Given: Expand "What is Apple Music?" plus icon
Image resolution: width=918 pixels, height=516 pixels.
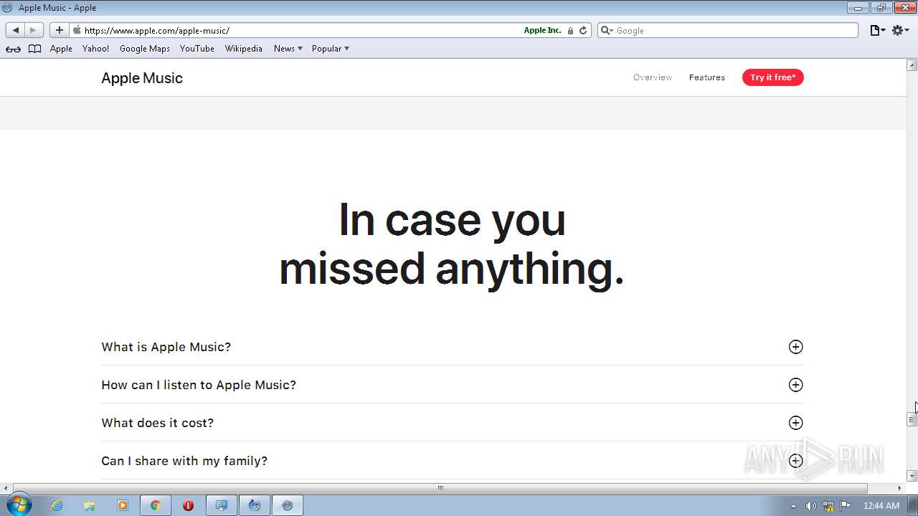Looking at the screenshot, I should click(795, 347).
